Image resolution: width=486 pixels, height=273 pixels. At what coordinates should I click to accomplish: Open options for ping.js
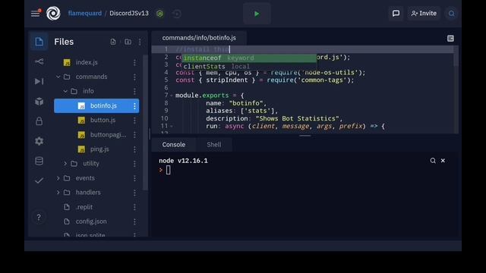pos(134,149)
